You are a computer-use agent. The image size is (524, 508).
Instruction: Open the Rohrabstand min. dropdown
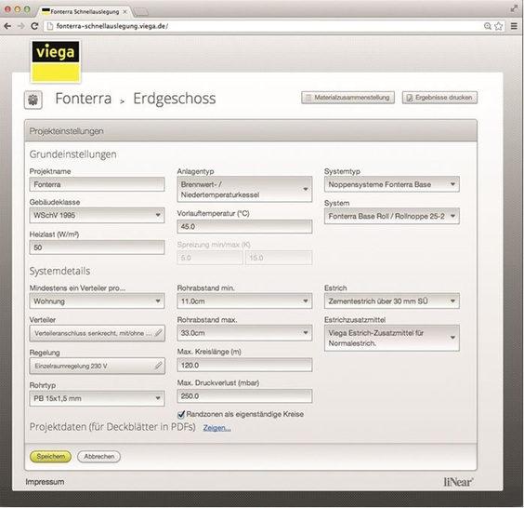pyautogui.click(x=244, y=301)
